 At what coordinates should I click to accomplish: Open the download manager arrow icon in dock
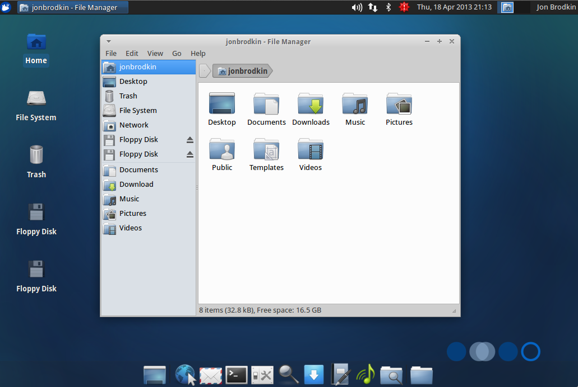[313, 375]
